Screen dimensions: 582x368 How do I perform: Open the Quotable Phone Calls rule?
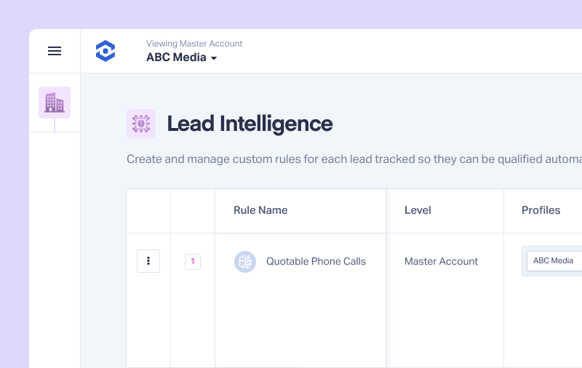point(316,262)
